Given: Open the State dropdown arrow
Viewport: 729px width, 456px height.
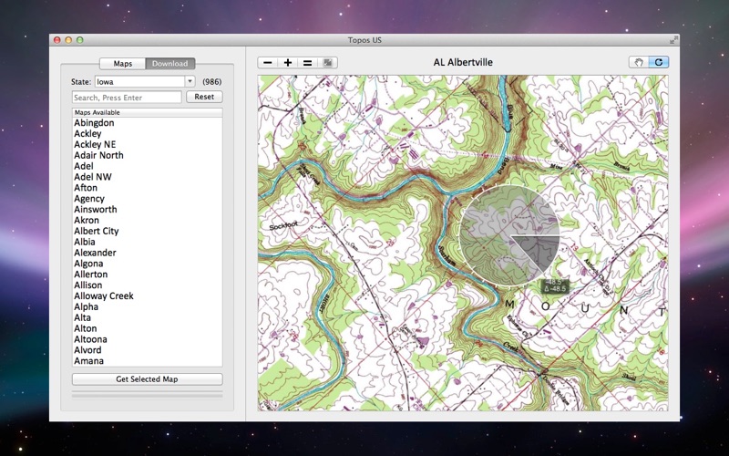Looking at the screenshot, I should (190, 81).
